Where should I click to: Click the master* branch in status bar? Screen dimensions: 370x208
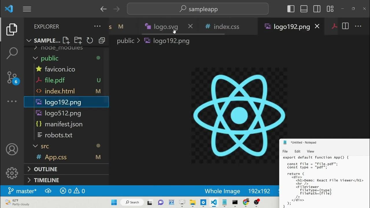pyautogui.click(x=23, y=191)
